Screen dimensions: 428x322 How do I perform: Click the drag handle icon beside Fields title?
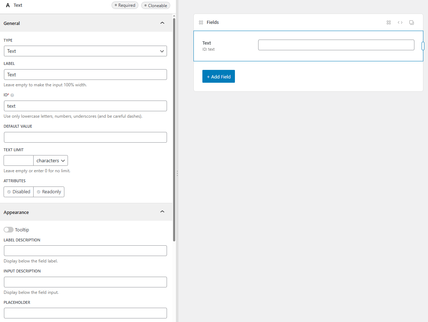[201, 22]
